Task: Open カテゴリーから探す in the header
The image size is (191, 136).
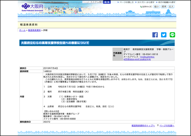Action: tap(145, 2)
